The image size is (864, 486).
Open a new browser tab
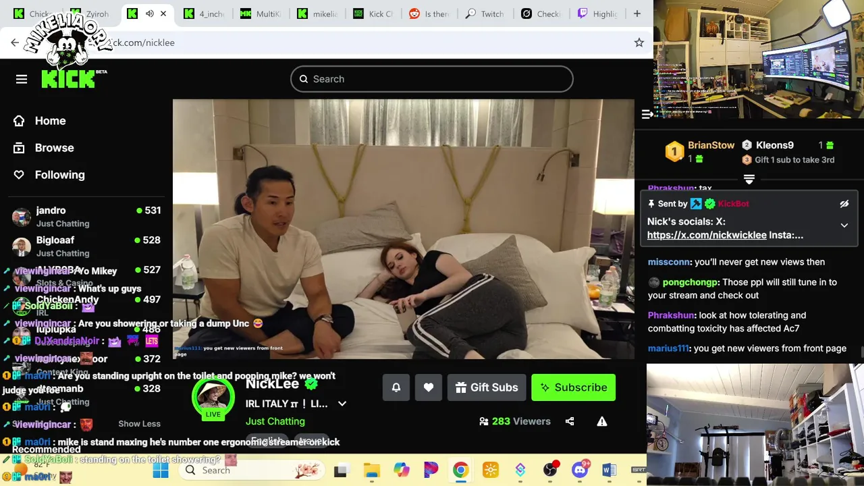(637, 13)
